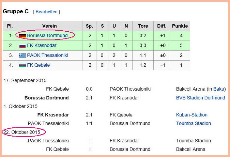Image resolution: width=230 pixels, height=157 pixels.
Task: Select the 22. Oktober 2015 date text
Action: point(22,132)
